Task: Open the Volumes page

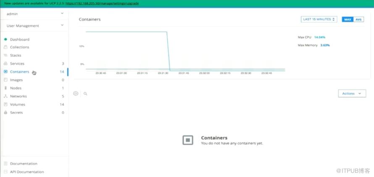Action: click(17, 104)
